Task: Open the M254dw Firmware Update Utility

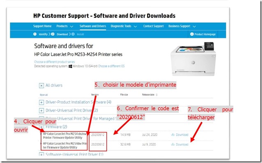Action: [x=65, y=145]
